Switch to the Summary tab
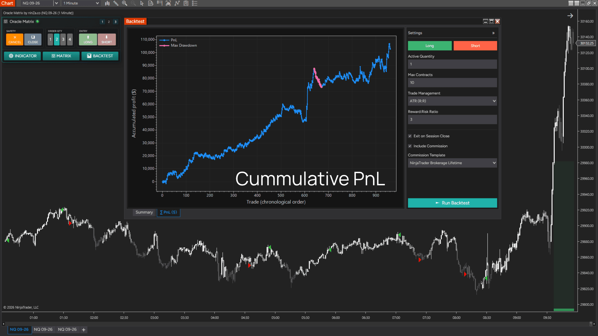 coord(144,212)
